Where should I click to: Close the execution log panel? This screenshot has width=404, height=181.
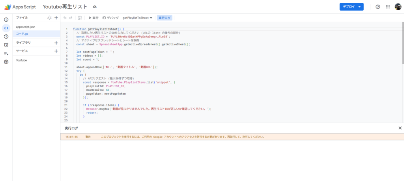pyautogui.click(x=400, y=128)
